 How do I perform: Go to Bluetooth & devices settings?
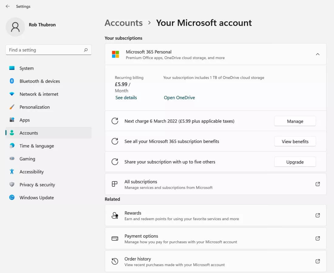[x=39, y=81]
